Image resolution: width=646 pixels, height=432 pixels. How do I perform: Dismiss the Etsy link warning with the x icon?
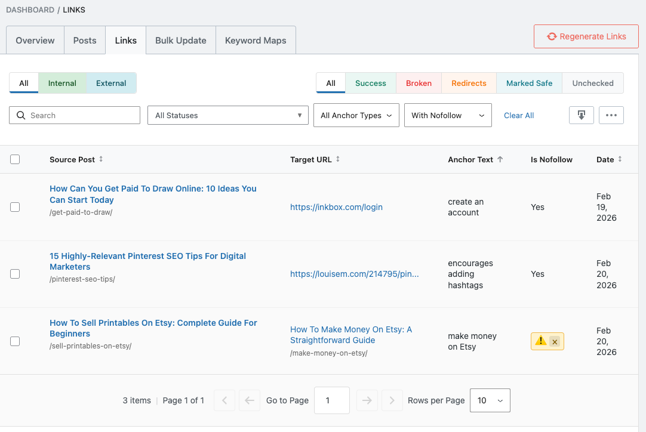pyautogui.click(x=553, y=341)
